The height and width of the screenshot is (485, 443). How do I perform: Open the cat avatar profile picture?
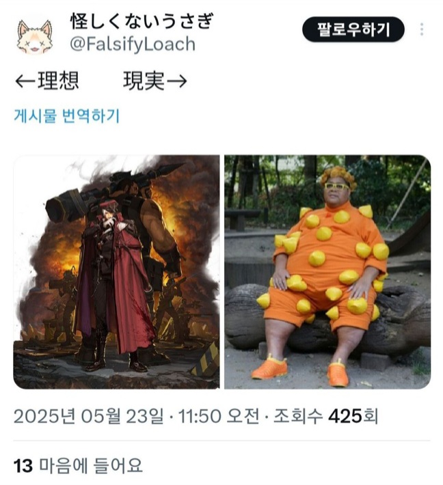tap(35, 36)
